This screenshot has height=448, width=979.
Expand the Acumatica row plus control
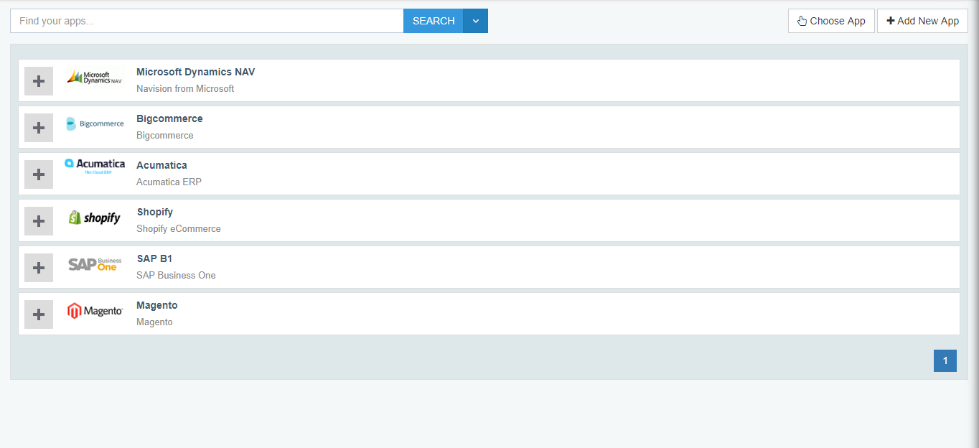(38, 174)
